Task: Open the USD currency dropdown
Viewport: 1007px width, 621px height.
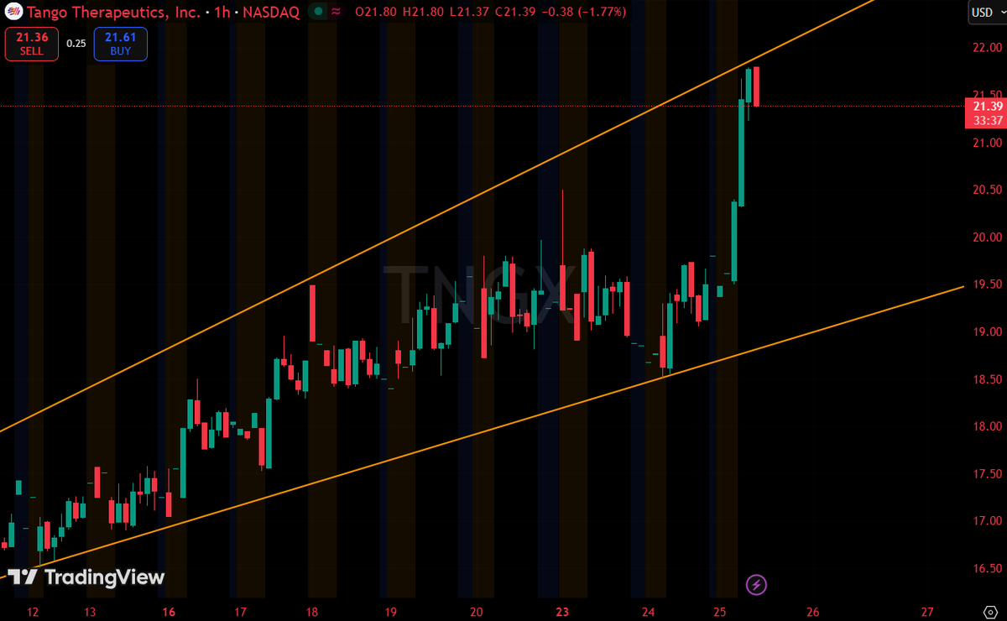Action: (x=986, y=12)
